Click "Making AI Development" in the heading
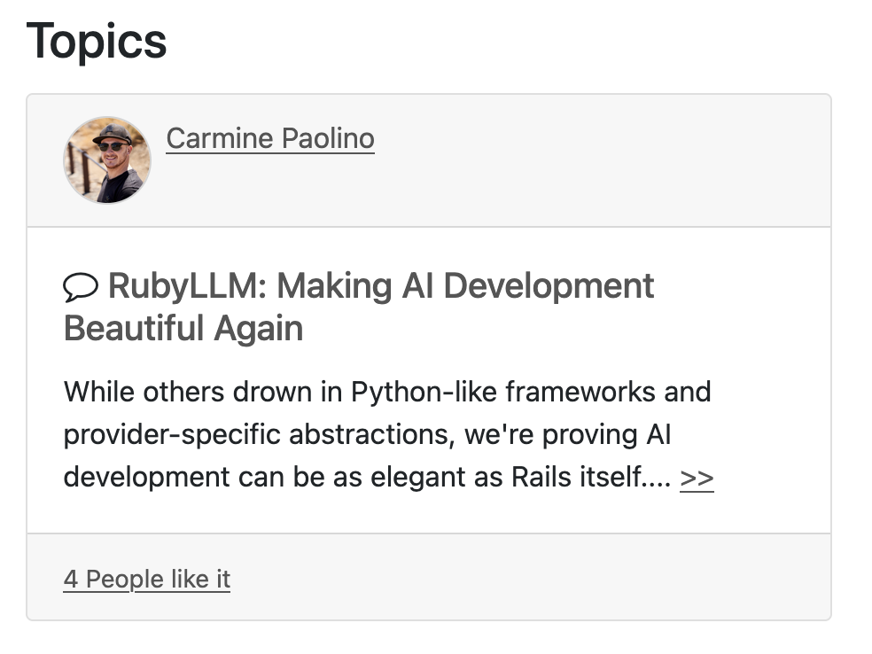 point(465,286)
